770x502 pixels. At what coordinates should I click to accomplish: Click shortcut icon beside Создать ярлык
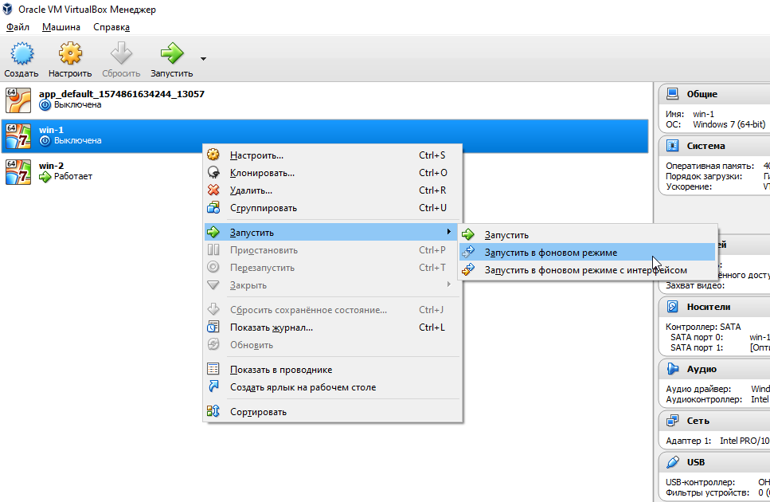click(213, 386)
